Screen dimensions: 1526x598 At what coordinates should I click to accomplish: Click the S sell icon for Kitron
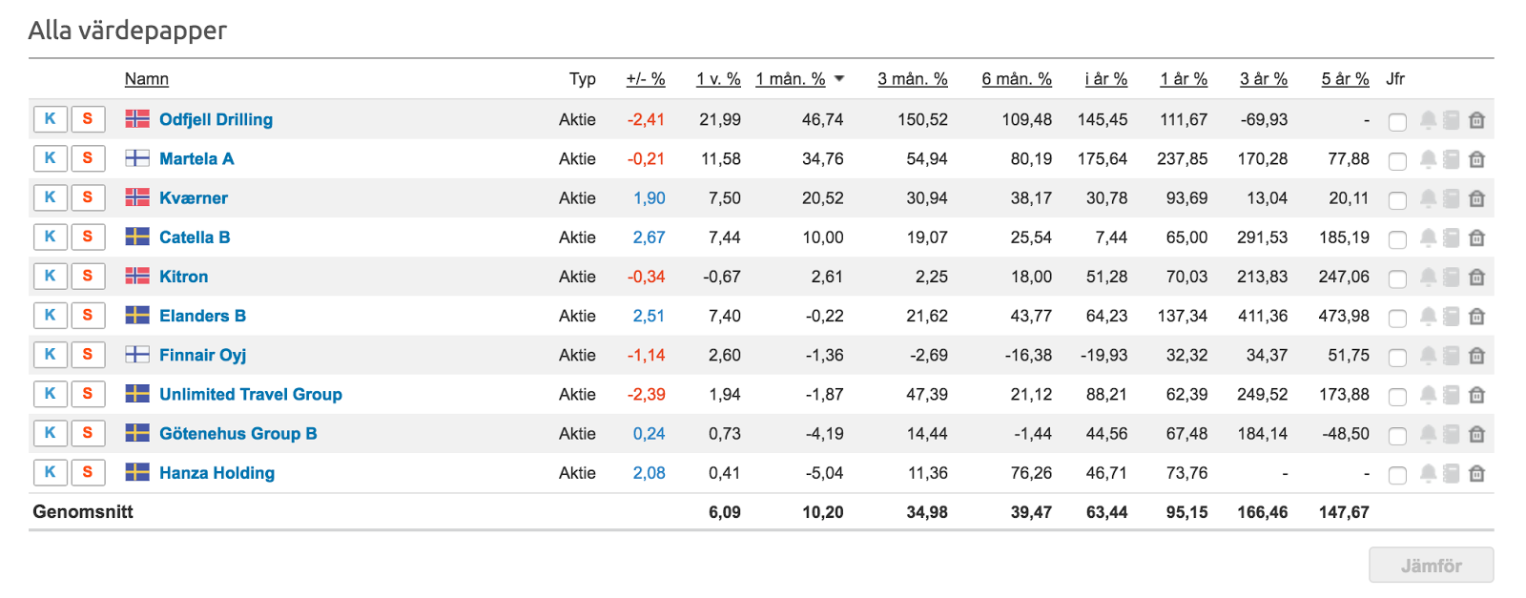(88, 276)
